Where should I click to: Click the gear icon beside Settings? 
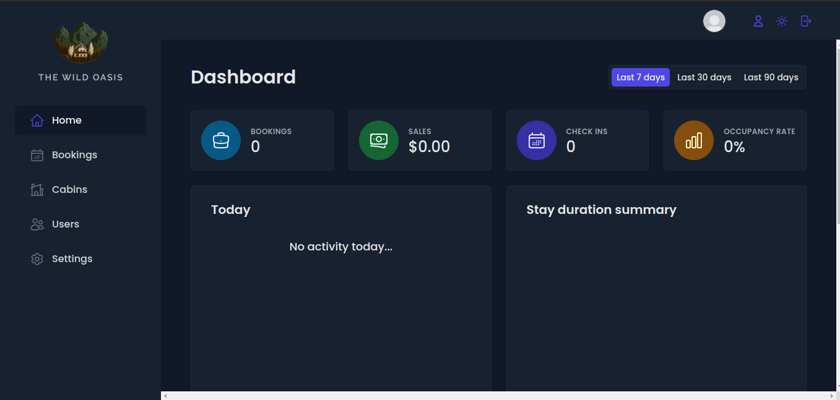37,259
